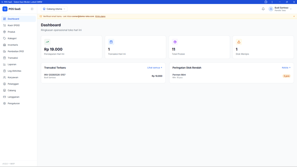Image resolution: width=297 pixels, height=167 pixels.
Task: Open the three-dot menu in the title bar
Action: pos(272,2)
